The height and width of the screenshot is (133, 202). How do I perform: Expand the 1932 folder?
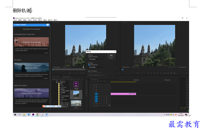pos(57,101)
